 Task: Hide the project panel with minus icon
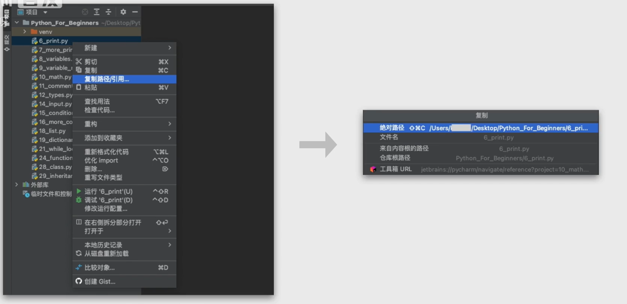135,12
